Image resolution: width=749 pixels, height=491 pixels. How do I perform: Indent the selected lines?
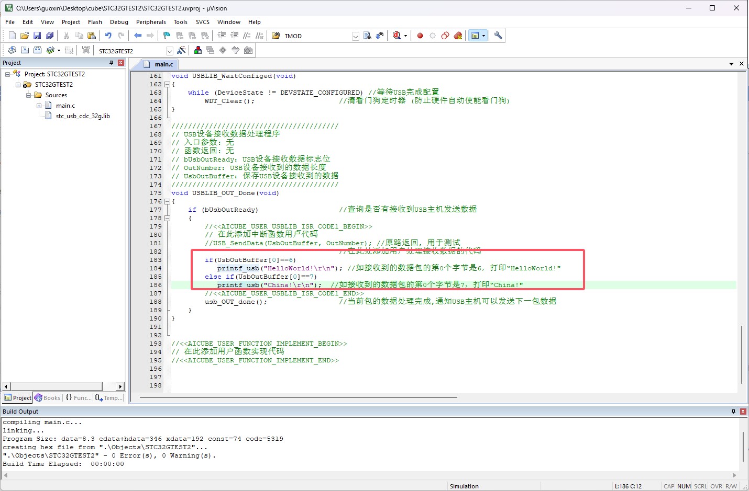[x=222, y=36]
